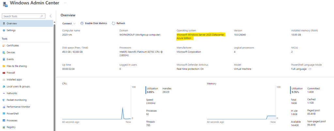Screen dimensions: 334x131
Task: Click installed memory value 15.95 GB
Action: point(296,34)
